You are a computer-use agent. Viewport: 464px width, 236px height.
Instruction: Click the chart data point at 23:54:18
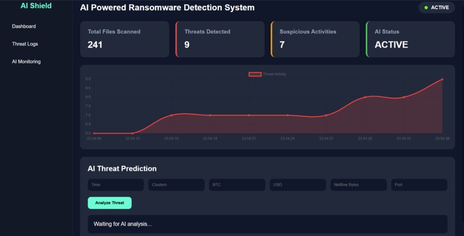pyautogui.click(x=210, y=115)
